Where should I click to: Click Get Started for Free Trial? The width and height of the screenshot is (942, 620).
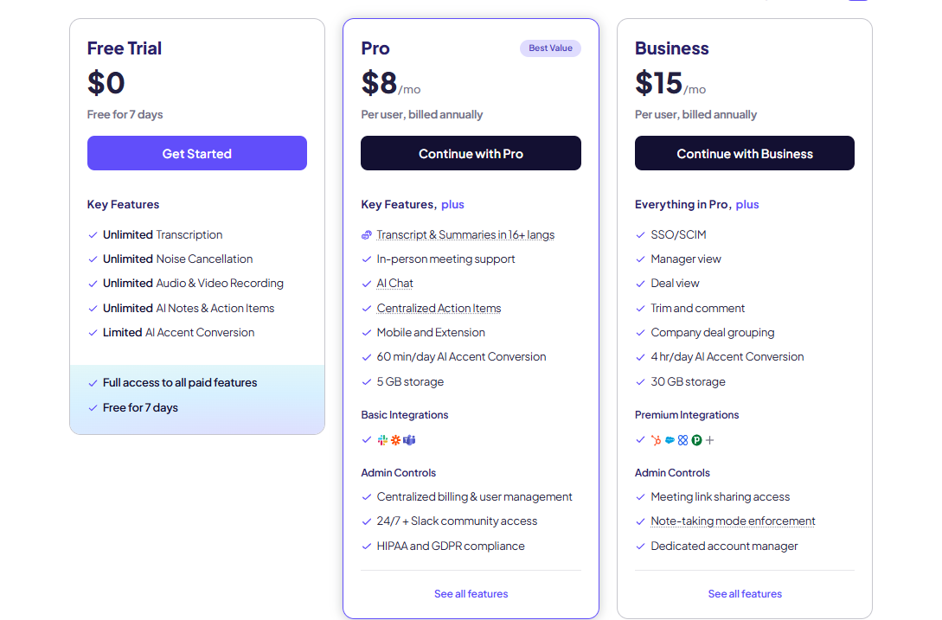197,153
